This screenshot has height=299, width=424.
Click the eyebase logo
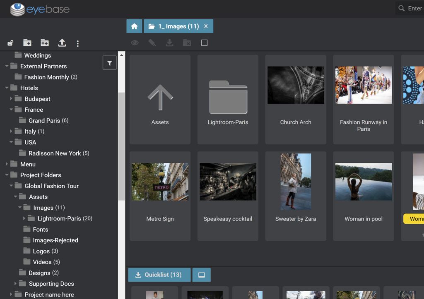coord(39,9)
